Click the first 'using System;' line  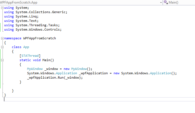click(x=16, y=8)
